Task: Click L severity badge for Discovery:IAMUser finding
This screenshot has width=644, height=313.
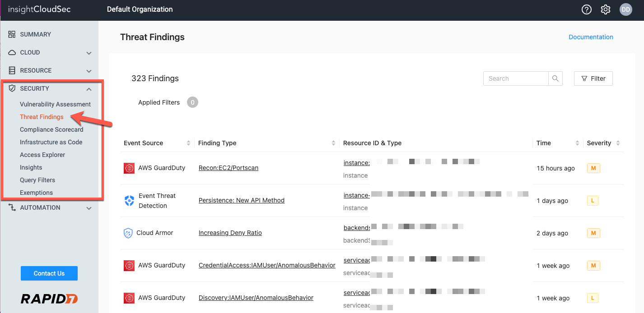Action: pyautogui.click(x=593, y=298)
